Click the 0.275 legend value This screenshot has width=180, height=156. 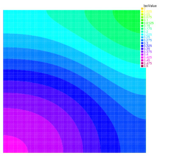[148, 40]
